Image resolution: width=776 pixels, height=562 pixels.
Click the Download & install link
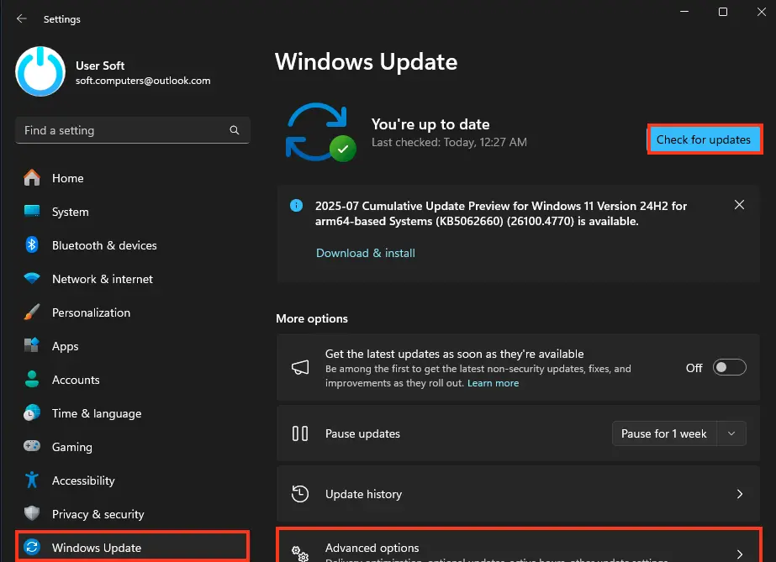(x=365, y=253)
